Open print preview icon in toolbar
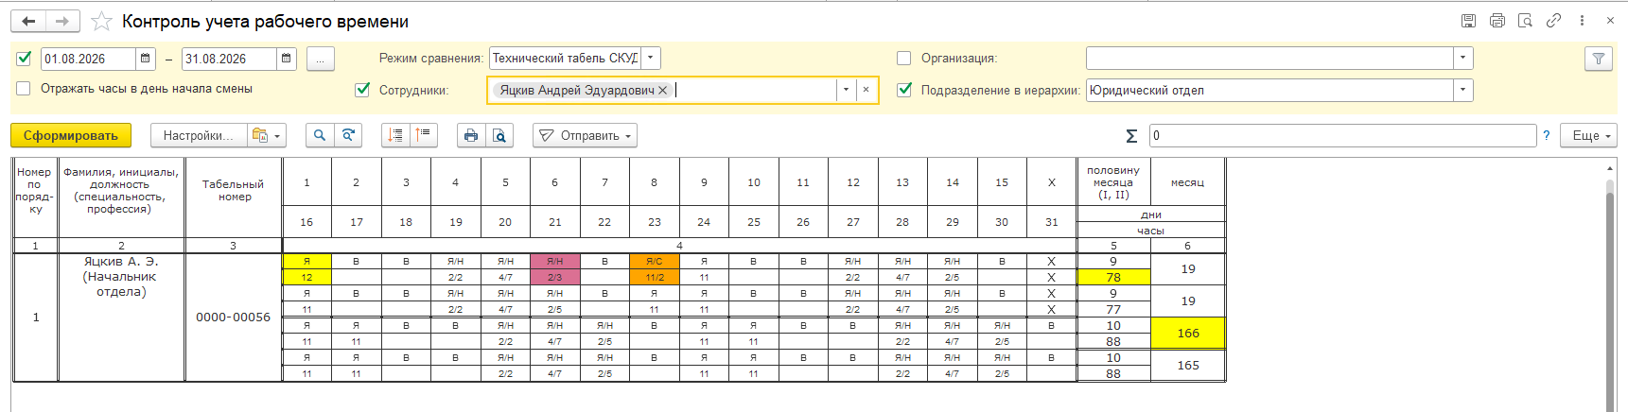 point(499,135)
